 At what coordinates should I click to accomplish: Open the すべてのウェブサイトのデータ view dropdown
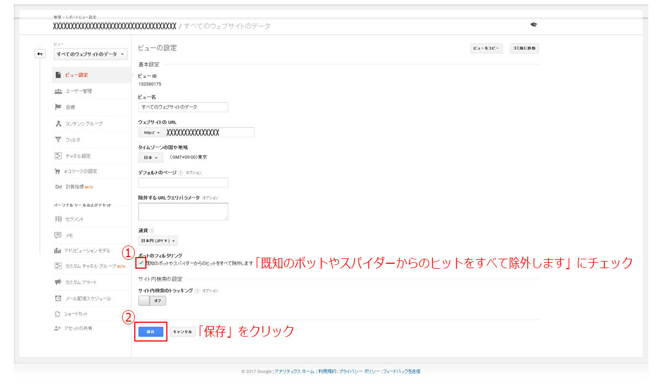(x=91, y=54)
